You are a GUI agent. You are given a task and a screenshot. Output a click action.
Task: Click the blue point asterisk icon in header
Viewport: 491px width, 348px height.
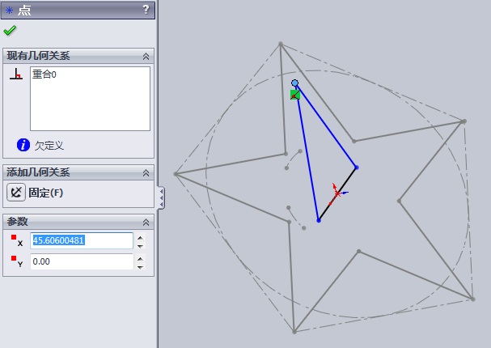(x=10, y=11)
